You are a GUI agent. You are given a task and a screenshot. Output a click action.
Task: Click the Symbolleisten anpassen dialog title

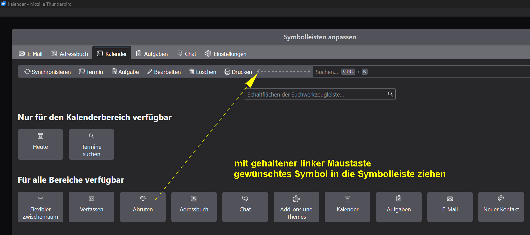[320, 37]
